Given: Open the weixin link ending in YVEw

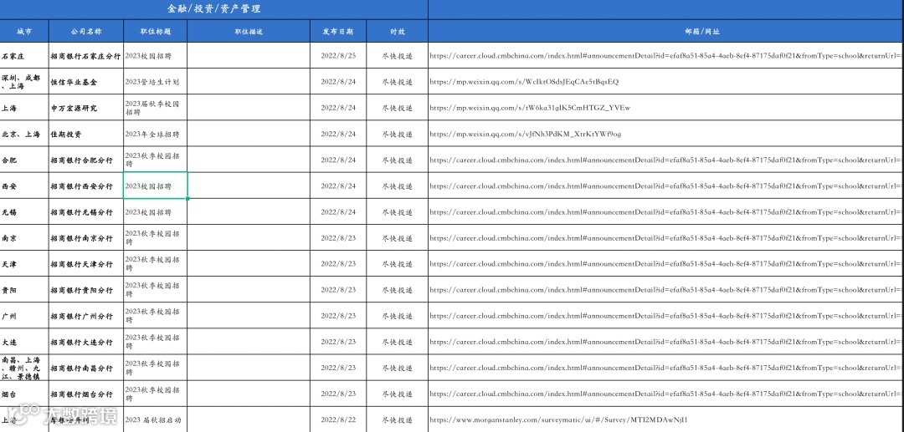Looking at the screenshot, I should click(x=530, y=108).
